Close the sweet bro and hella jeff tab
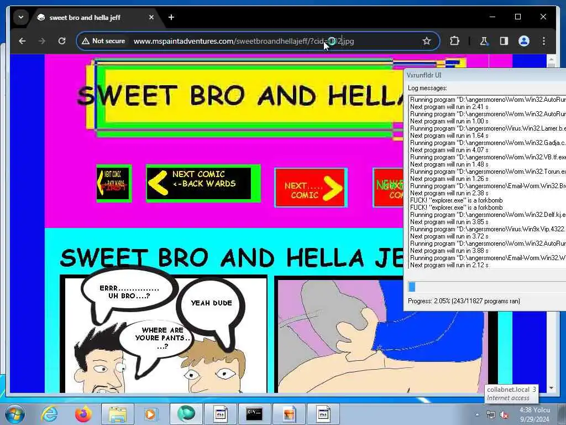Screen dimensions: 566x425 click(151, 17)
